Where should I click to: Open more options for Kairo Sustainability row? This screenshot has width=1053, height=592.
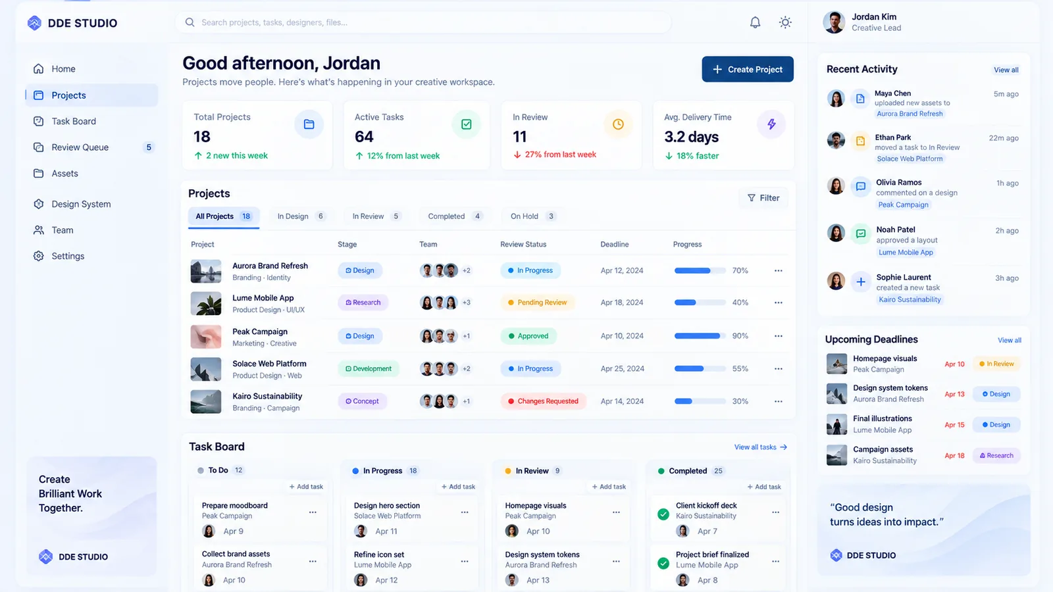tap(779, 401)
